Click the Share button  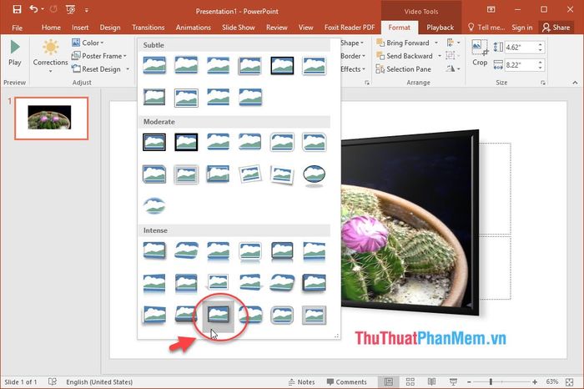coord(556,28)
